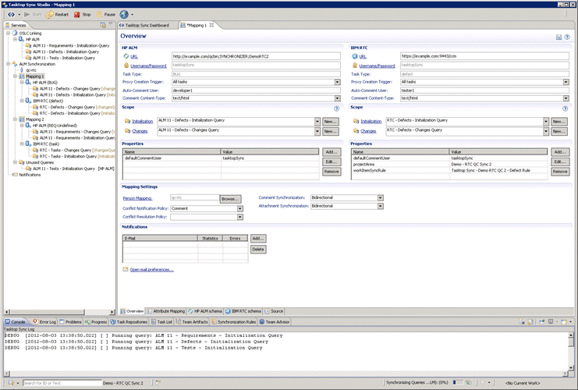Collapse the IBM RTC (task) tree node

click(x=22, y=144)
